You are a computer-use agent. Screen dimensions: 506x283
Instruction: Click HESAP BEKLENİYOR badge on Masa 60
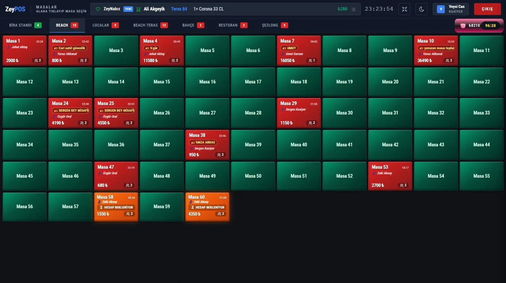click(x=207, y=208)
